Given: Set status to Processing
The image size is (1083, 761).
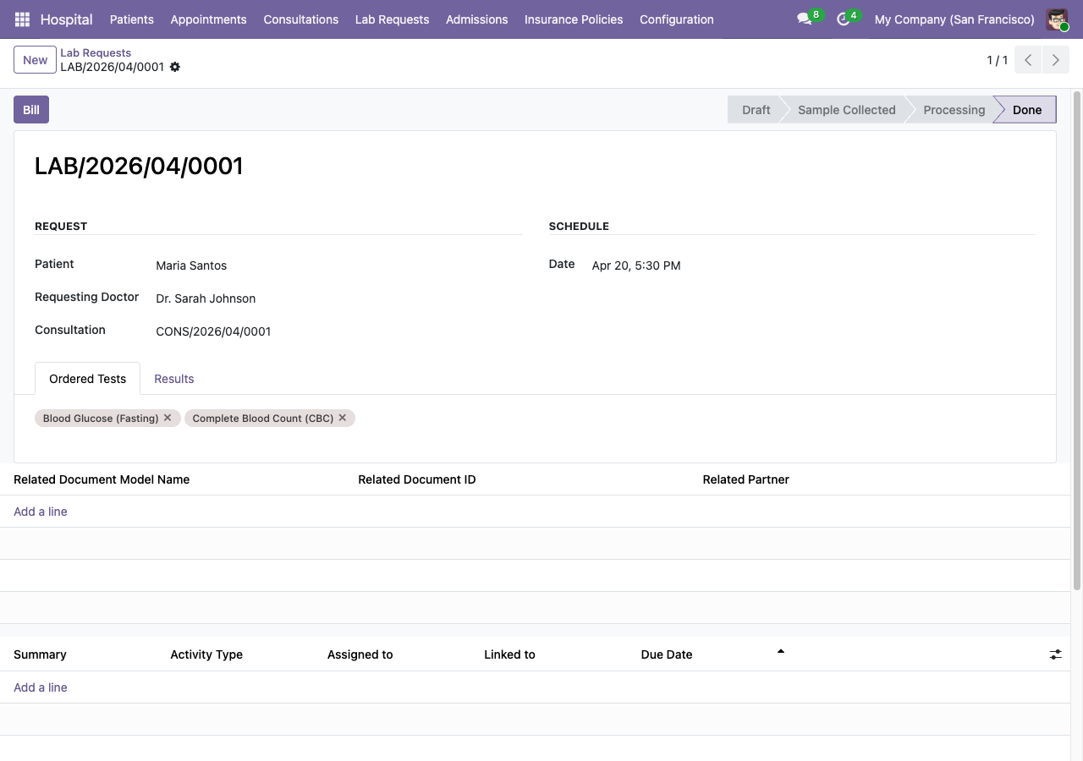Looking at the screenshot, I should (954, 110).
